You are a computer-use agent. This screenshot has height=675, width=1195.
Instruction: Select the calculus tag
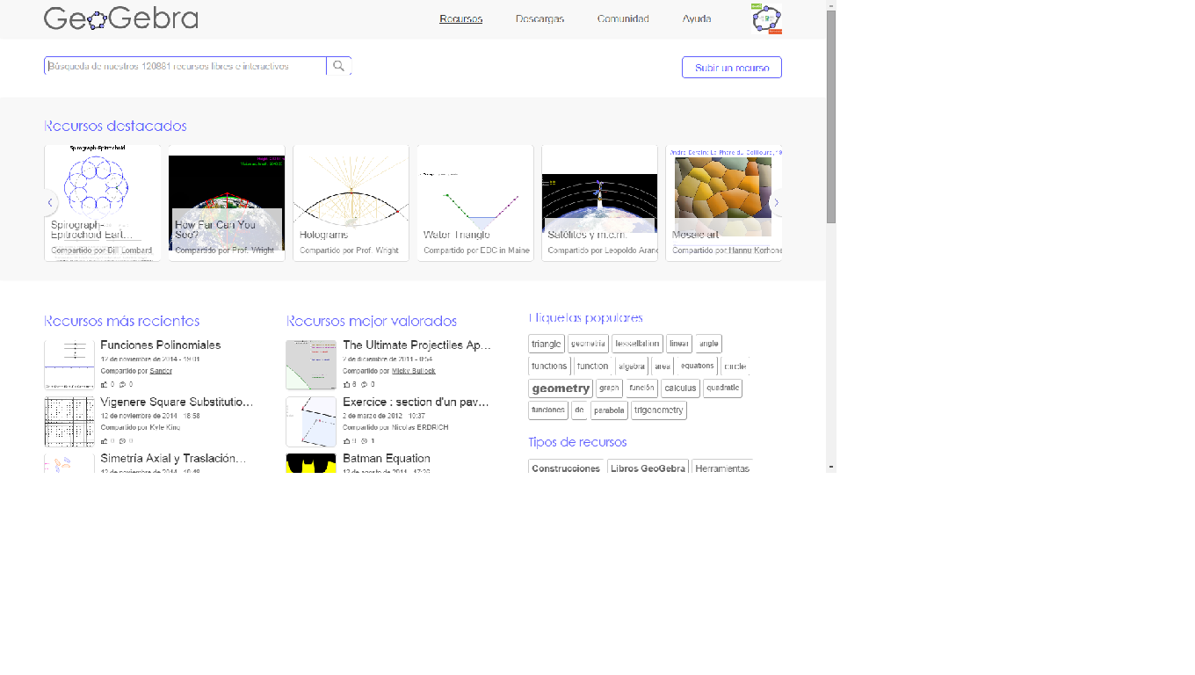click(680, 388)
